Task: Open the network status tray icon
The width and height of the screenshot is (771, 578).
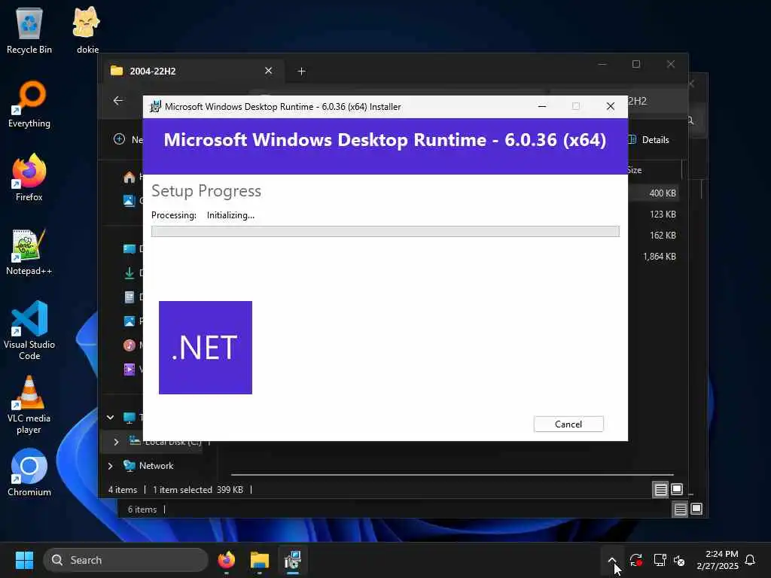Action: 660,560
